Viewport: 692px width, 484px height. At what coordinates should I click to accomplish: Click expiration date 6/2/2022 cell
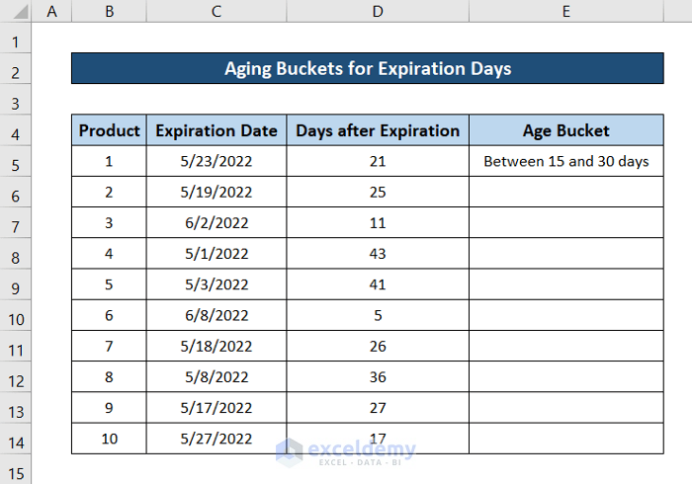[216, 222]
